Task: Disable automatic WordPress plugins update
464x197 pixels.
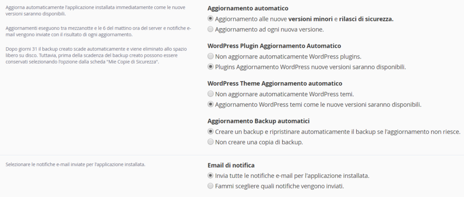Action: click(210, 57)
